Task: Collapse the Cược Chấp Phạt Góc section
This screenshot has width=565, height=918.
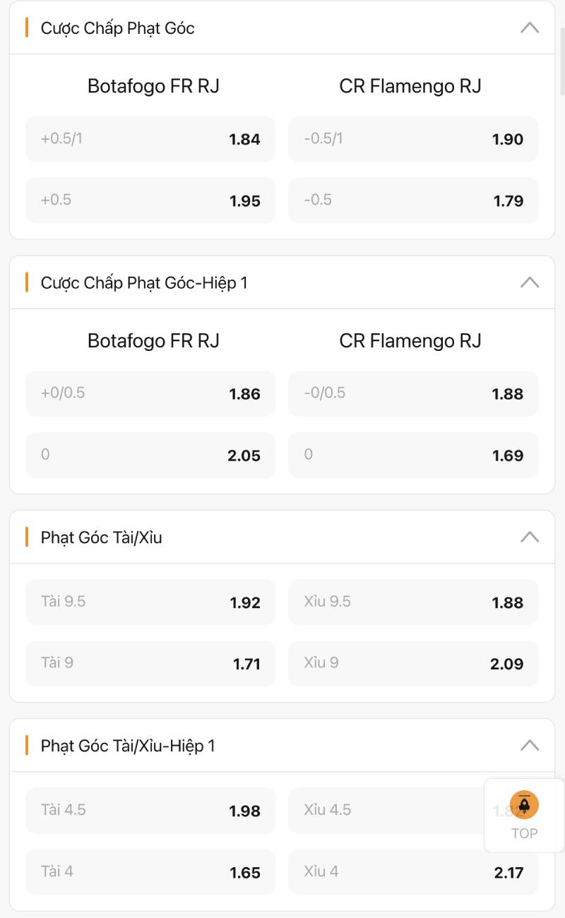Action: coord(529,28)
